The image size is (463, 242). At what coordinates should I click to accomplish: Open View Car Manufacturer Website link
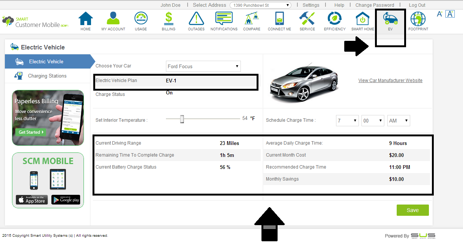pyautogui.click(x=390, y=81)
